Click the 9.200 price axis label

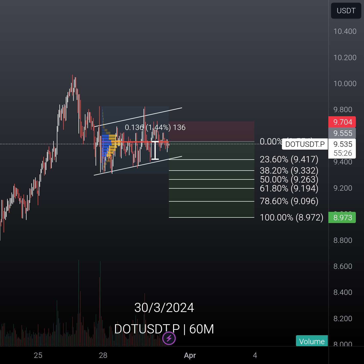343,188
